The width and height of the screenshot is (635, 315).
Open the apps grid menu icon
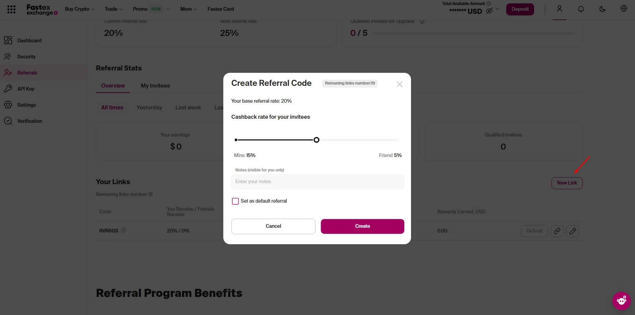coord(11,9)
